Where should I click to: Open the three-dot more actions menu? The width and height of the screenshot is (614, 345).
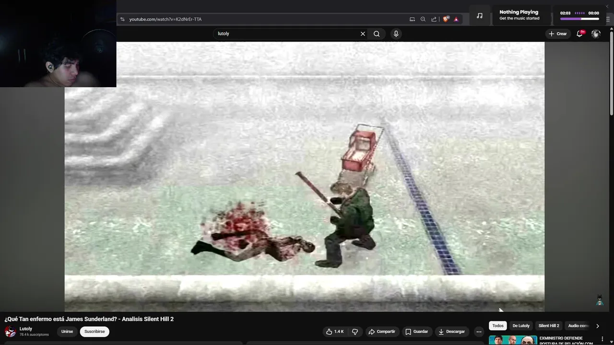(479, 332)
